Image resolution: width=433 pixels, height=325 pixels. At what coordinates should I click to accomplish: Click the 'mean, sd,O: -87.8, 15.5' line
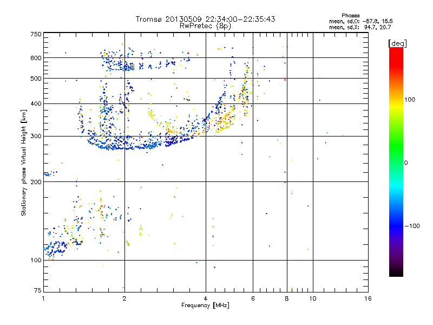tap(360, 22)
